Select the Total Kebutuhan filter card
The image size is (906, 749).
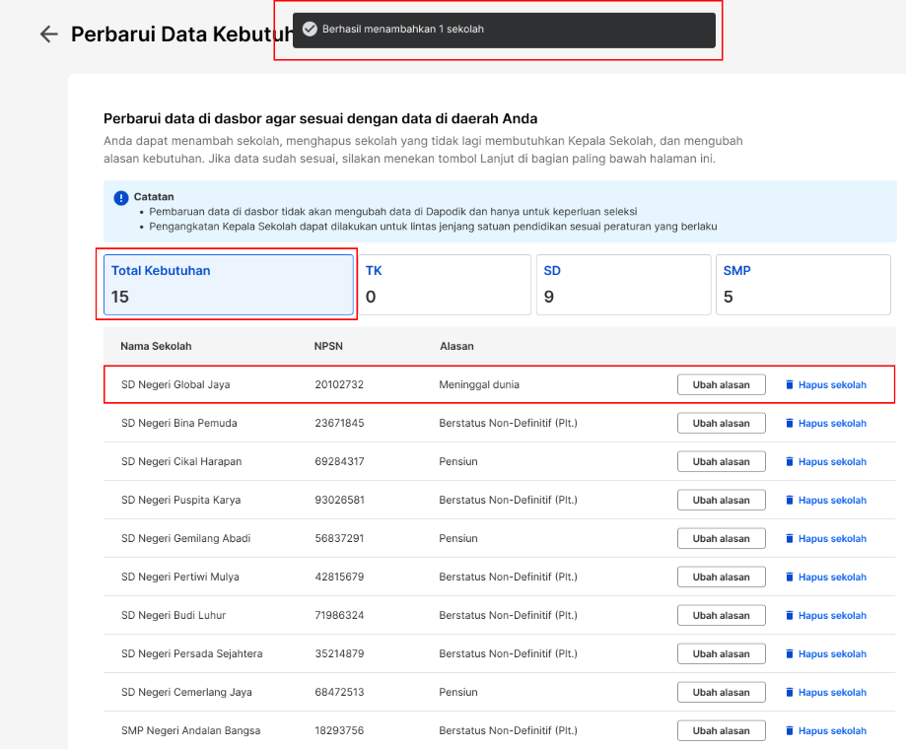229,285
